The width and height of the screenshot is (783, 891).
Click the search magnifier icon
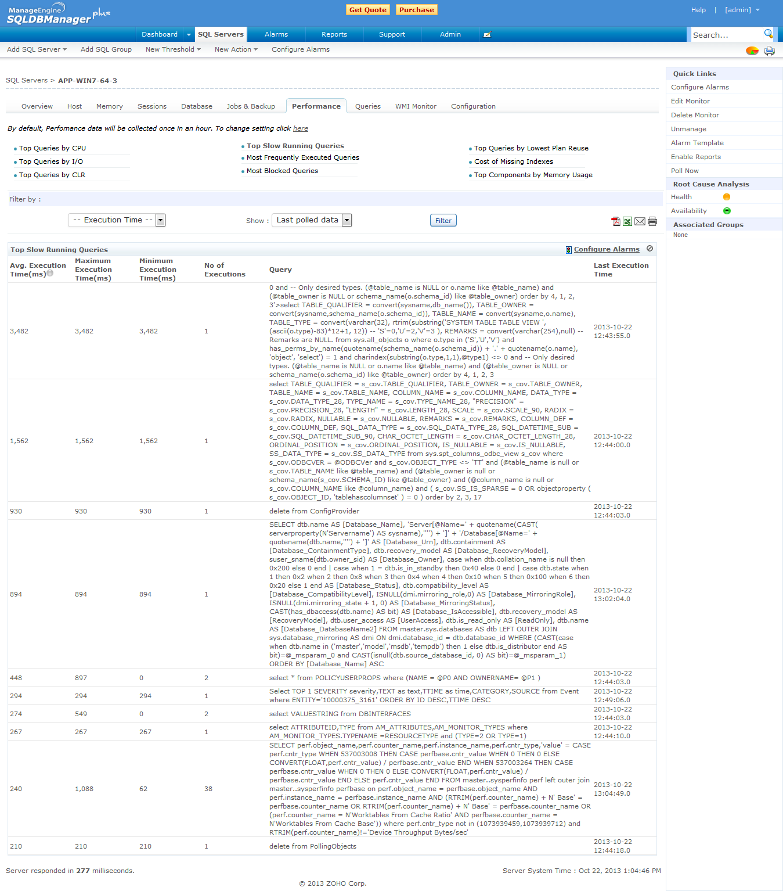[768, 34]
